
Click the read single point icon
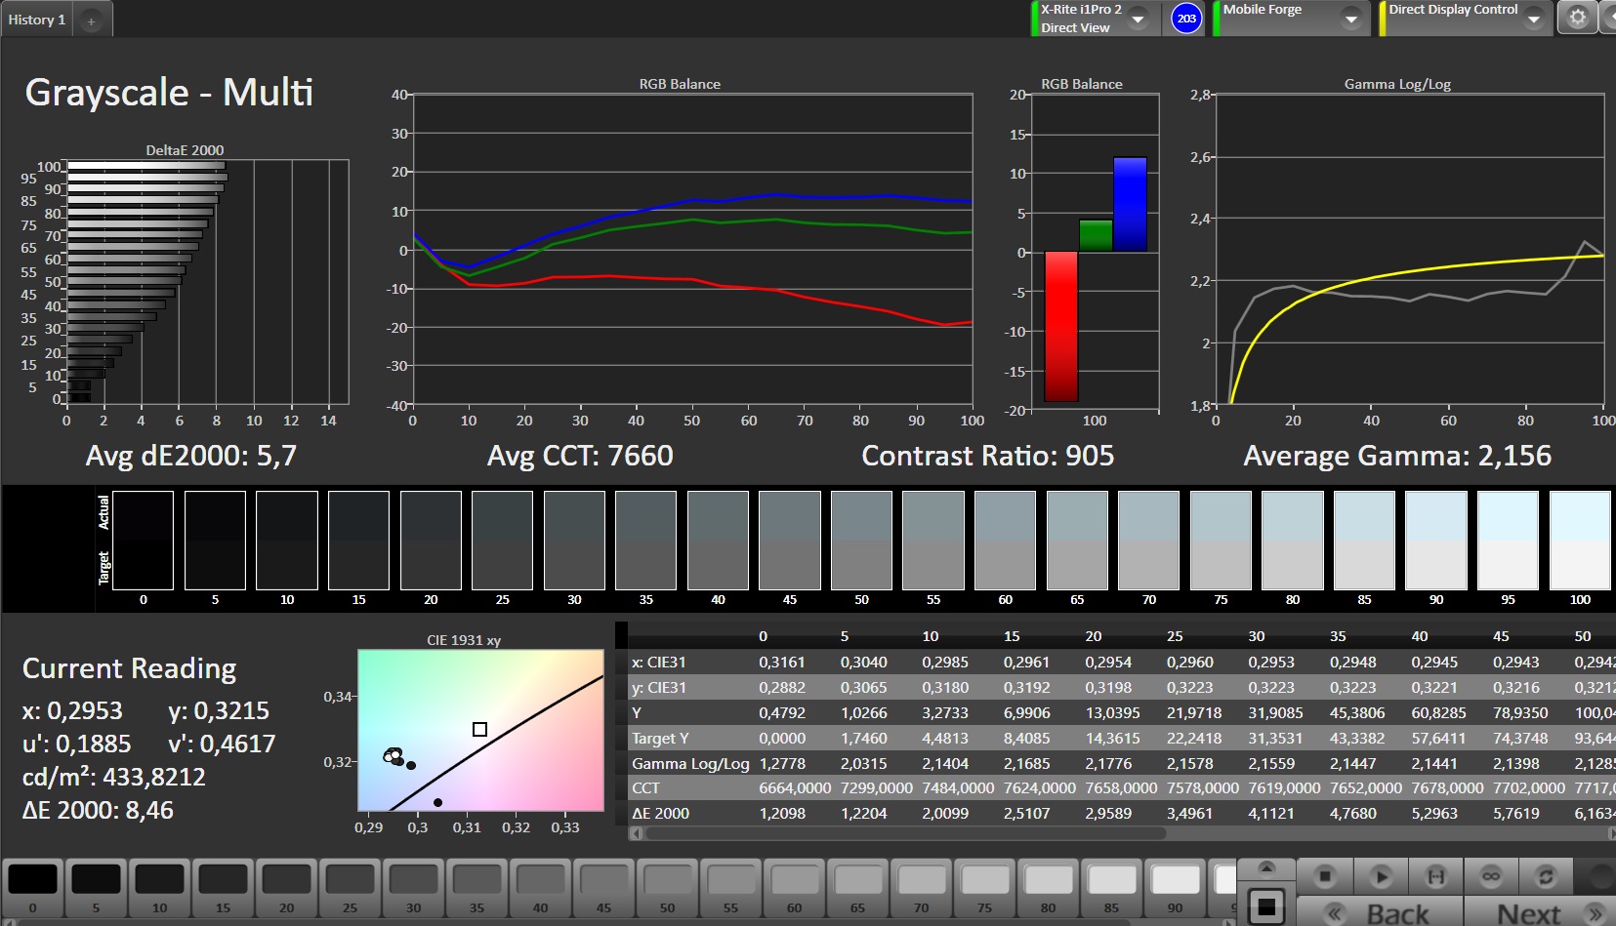pos(1435,876)
